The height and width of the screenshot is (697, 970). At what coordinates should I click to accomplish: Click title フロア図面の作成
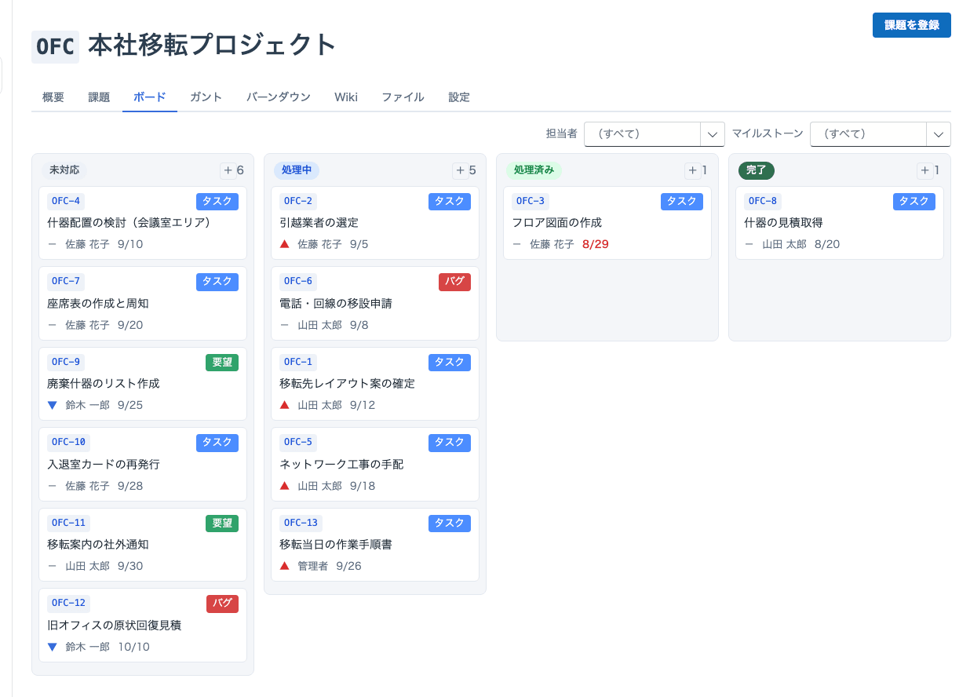557,223
